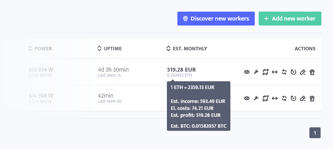
Task: Sort table by Power column
Action: click(40, 49)
